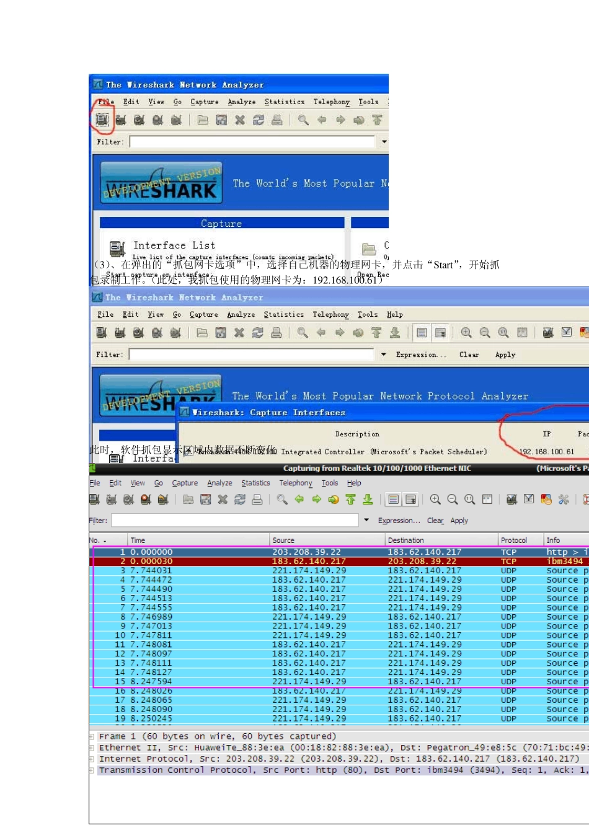
Task: Capture options icon in Capturing from Realtek window
Action: point(112,500)
